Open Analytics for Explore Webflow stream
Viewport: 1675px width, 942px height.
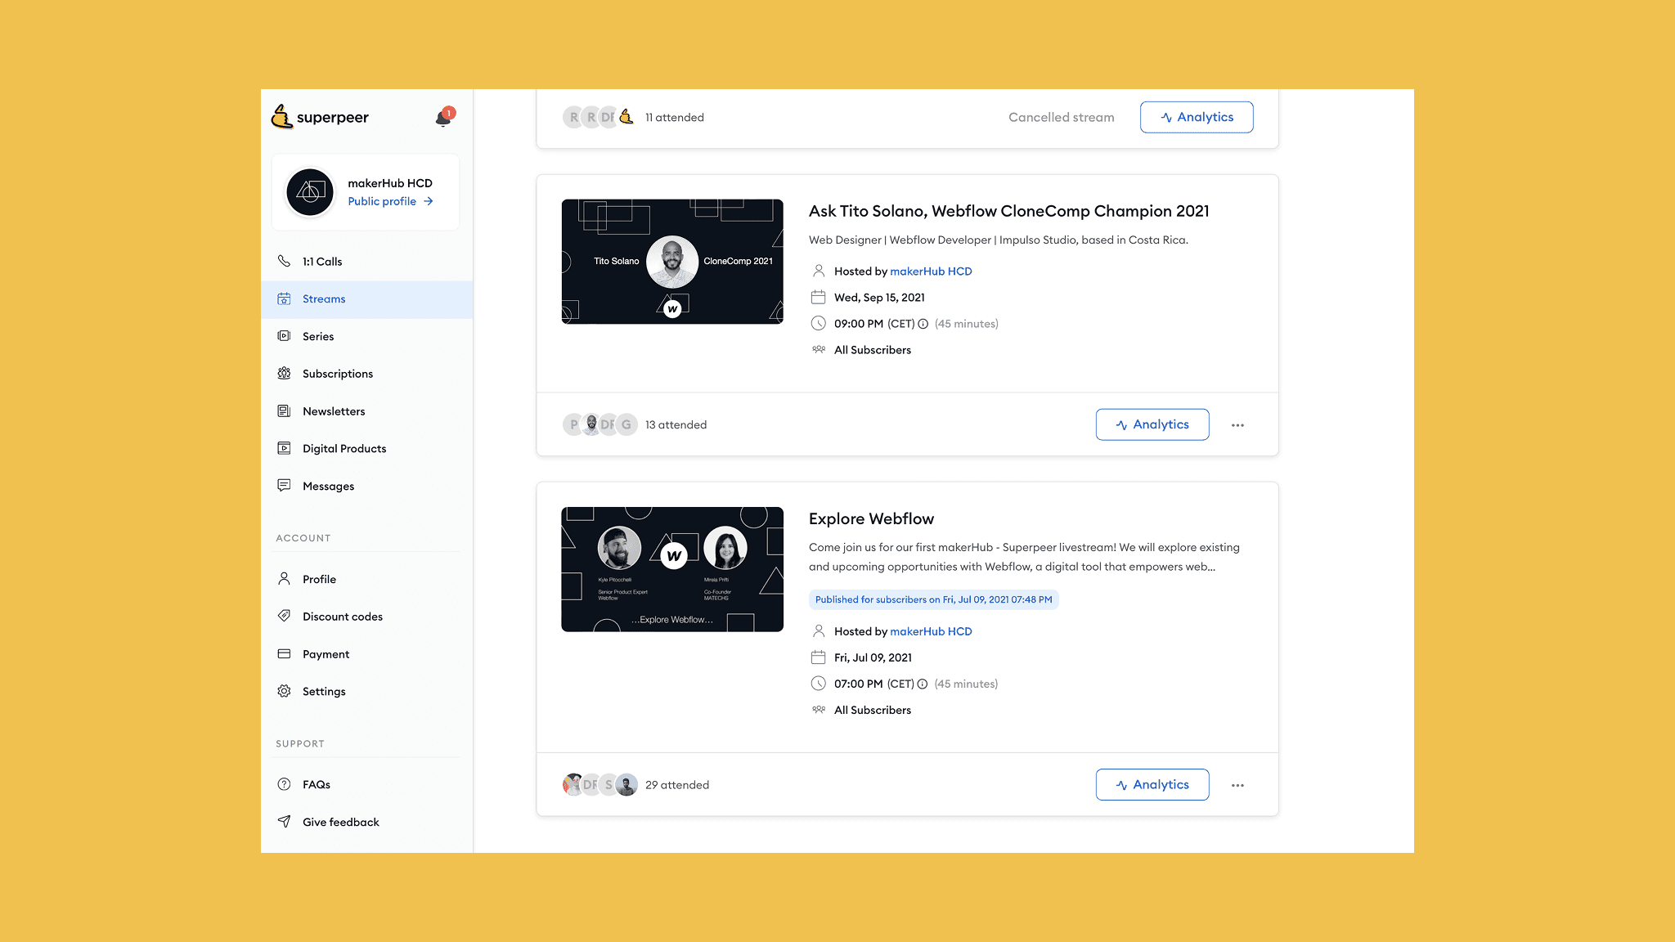1152,784
